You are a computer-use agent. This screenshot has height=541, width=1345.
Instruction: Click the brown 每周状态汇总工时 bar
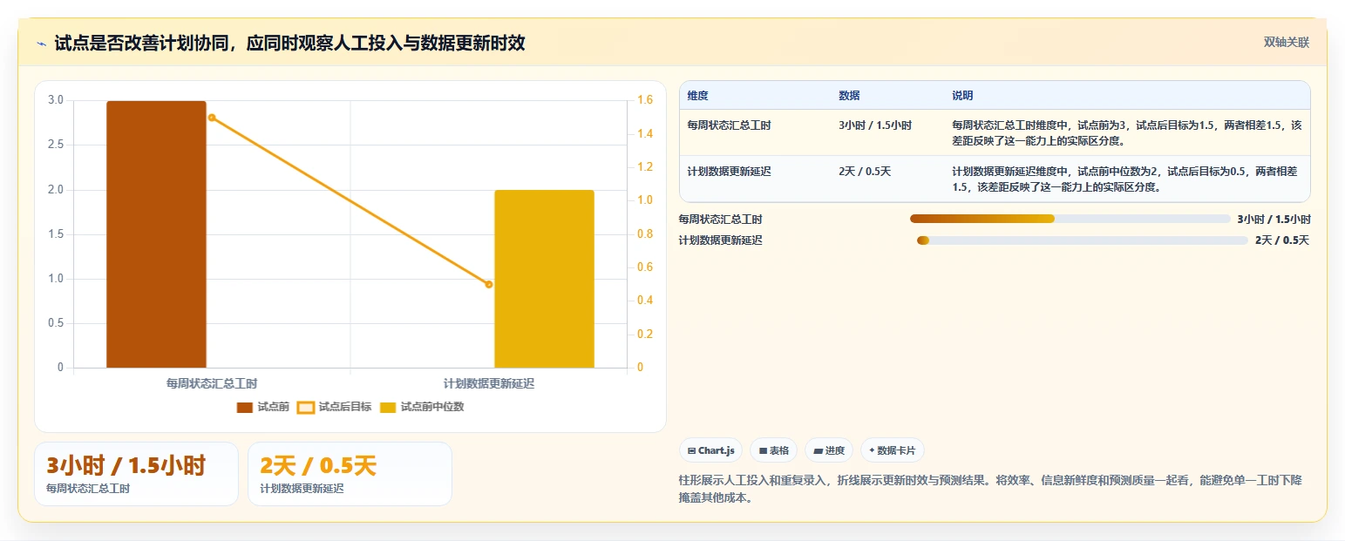(157, 234)
